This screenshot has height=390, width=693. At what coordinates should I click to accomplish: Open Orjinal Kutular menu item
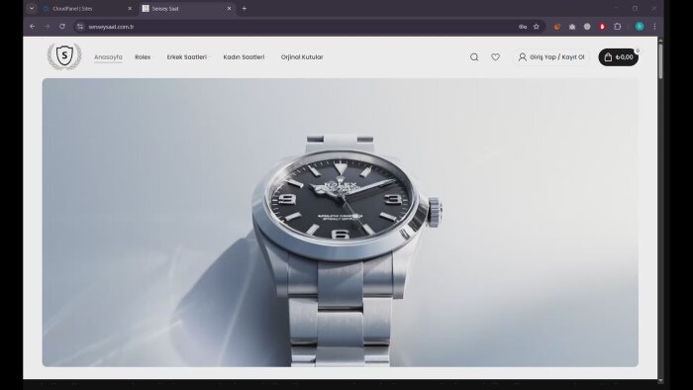pos(302,57)
